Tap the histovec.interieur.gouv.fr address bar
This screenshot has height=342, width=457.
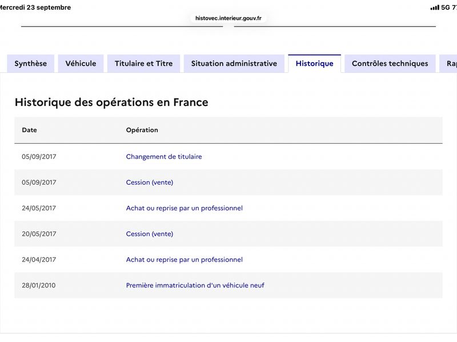click(x=228, y=18)
